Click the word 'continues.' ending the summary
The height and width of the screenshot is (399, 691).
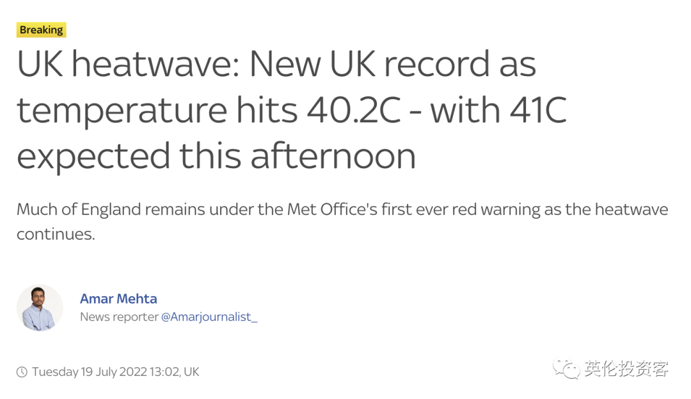pos(56,234)
